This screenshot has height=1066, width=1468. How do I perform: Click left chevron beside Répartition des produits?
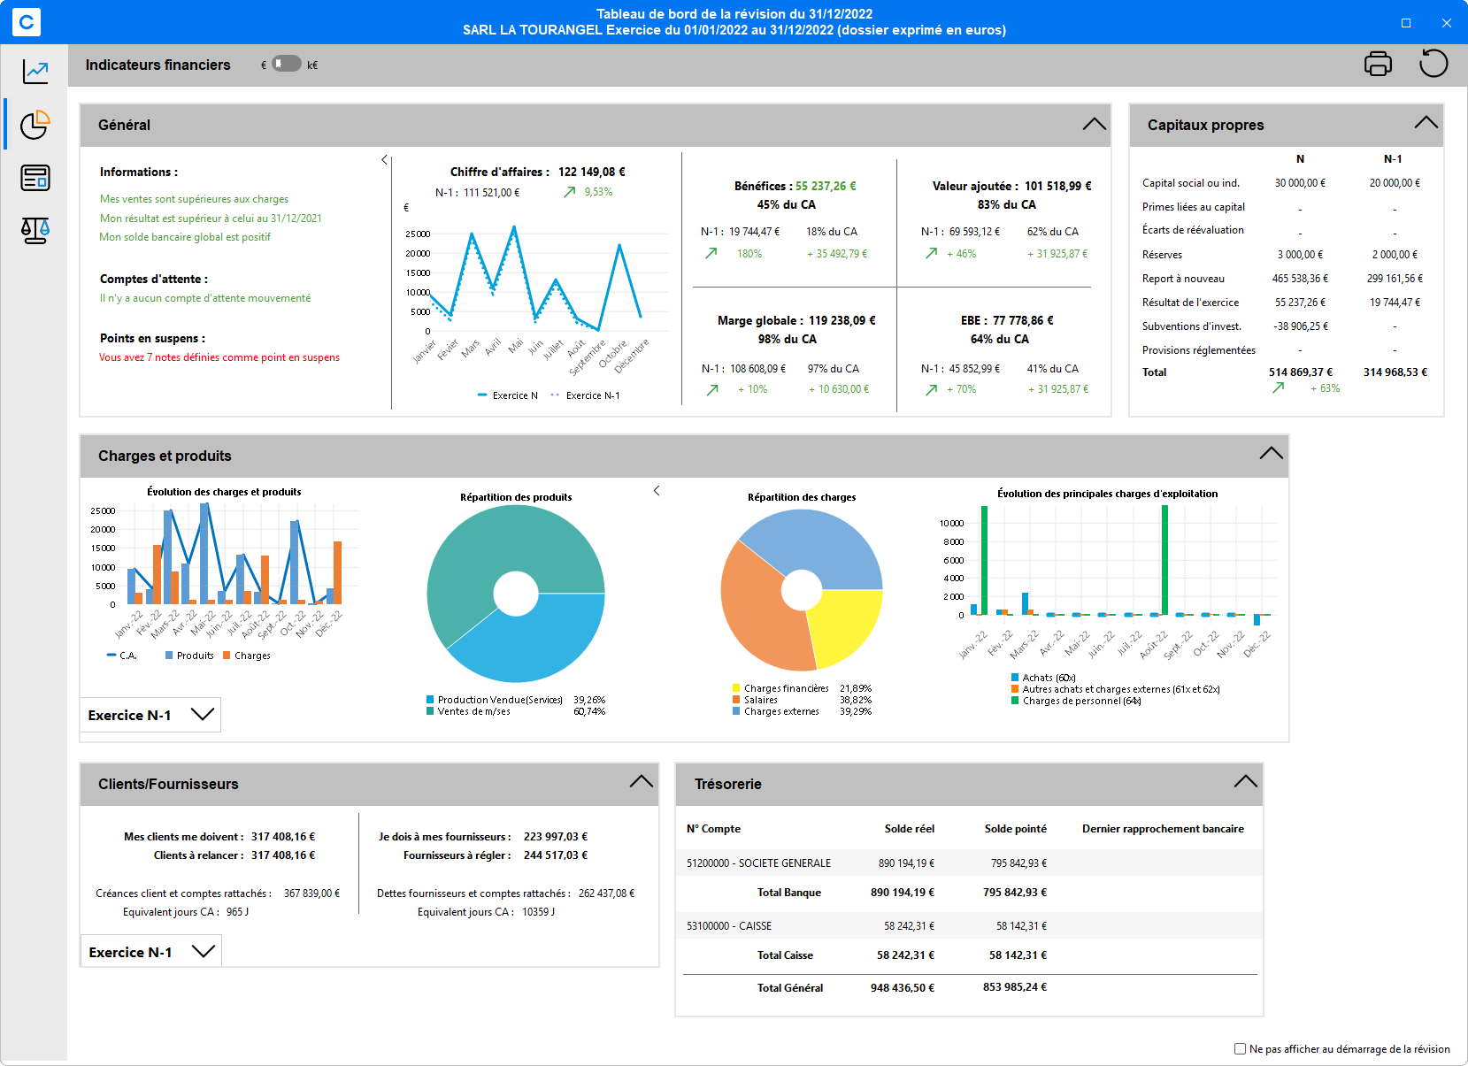tap(657, 490)
